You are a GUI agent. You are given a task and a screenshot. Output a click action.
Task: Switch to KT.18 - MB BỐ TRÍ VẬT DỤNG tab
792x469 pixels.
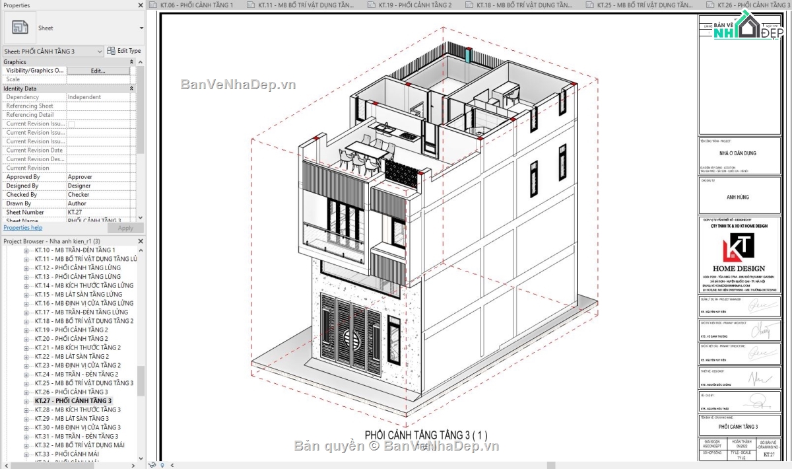pos(524,5)
